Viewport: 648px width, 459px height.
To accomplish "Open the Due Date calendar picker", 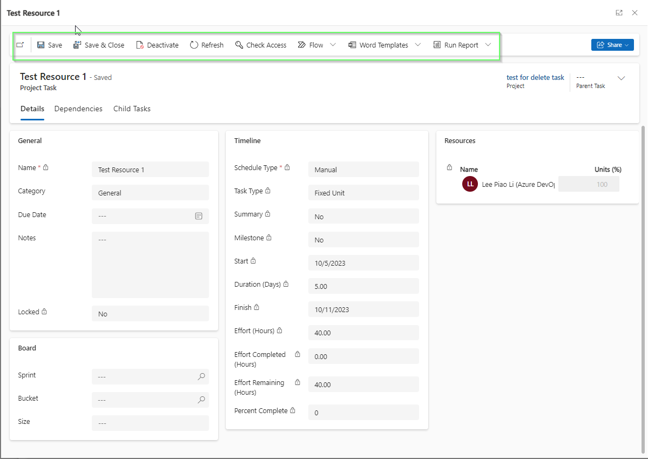I will [199, 216].
